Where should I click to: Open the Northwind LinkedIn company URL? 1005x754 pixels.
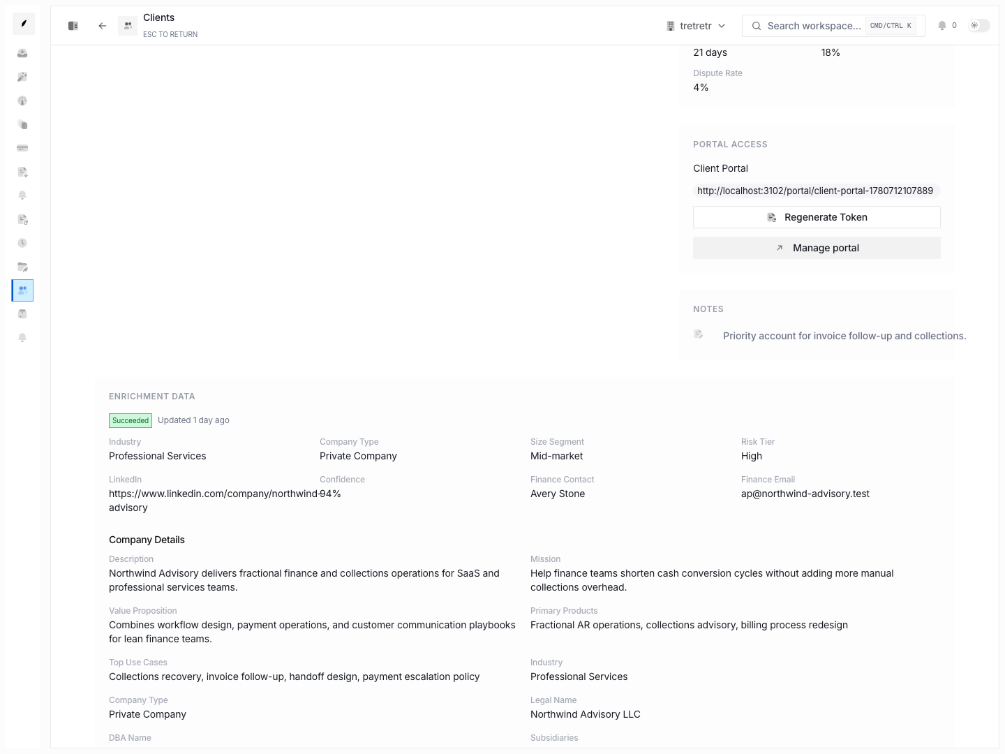point(214,501)
